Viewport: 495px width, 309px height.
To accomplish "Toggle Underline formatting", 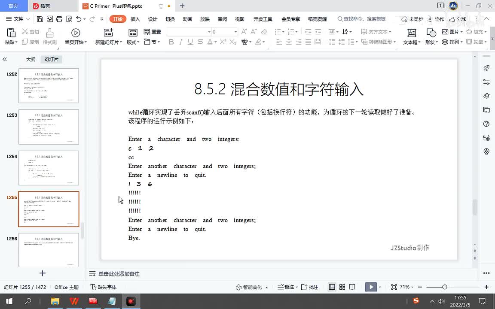I will click(x=190, y=42).
